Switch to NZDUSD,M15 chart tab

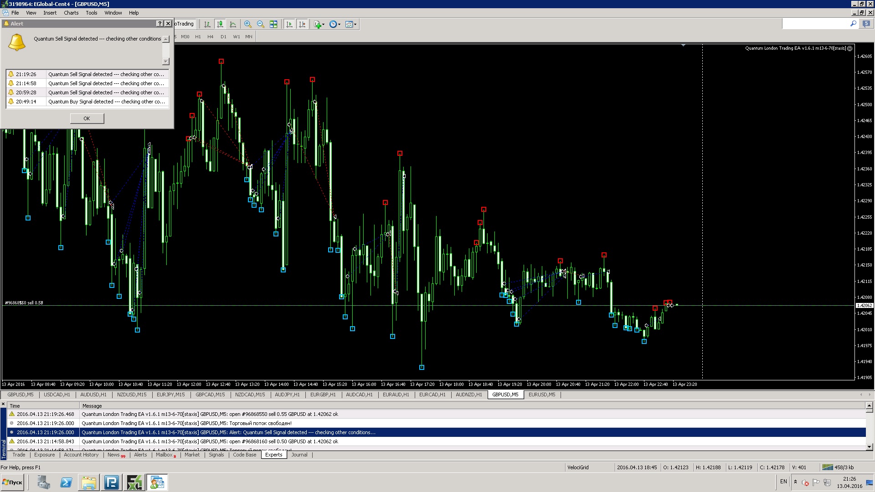tap(132, 395)
